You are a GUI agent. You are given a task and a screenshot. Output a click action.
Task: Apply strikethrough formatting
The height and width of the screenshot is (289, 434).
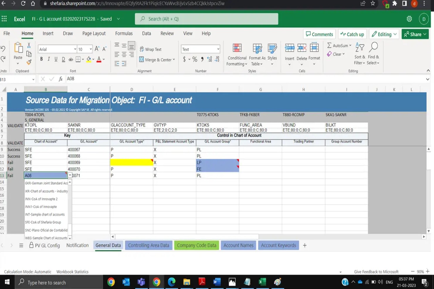click(71, 59)
